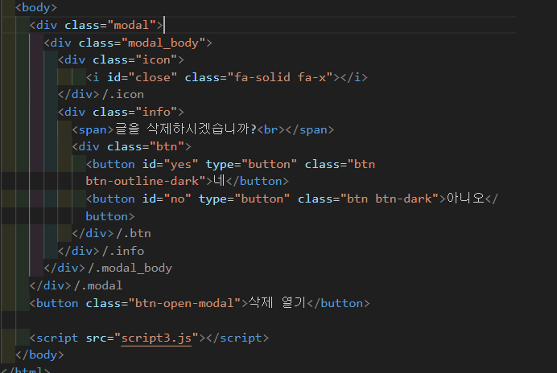557x373 pixels.
Task: Select the div class="icon" line
Action: pos(121,59)
